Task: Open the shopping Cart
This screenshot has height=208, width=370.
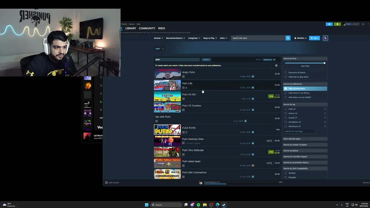Action: coord(314,38)
